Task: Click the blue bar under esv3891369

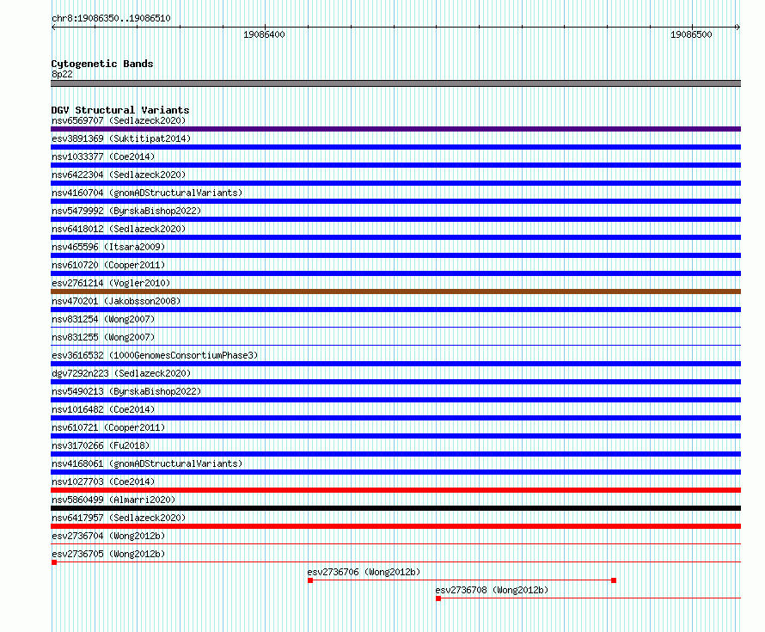Action: [x=395, y=147]
